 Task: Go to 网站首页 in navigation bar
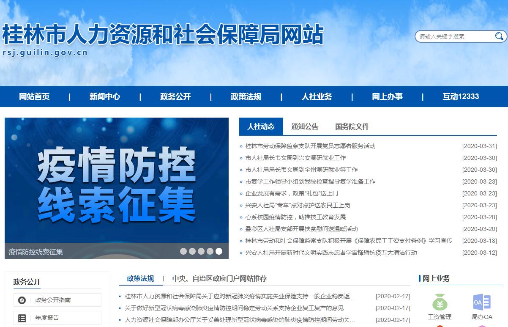[x=34, y=96]
